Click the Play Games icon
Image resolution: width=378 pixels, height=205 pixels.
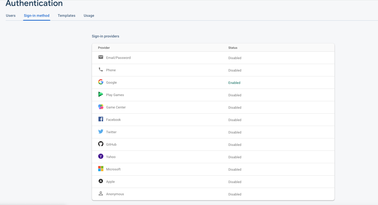tap(101, 94)
